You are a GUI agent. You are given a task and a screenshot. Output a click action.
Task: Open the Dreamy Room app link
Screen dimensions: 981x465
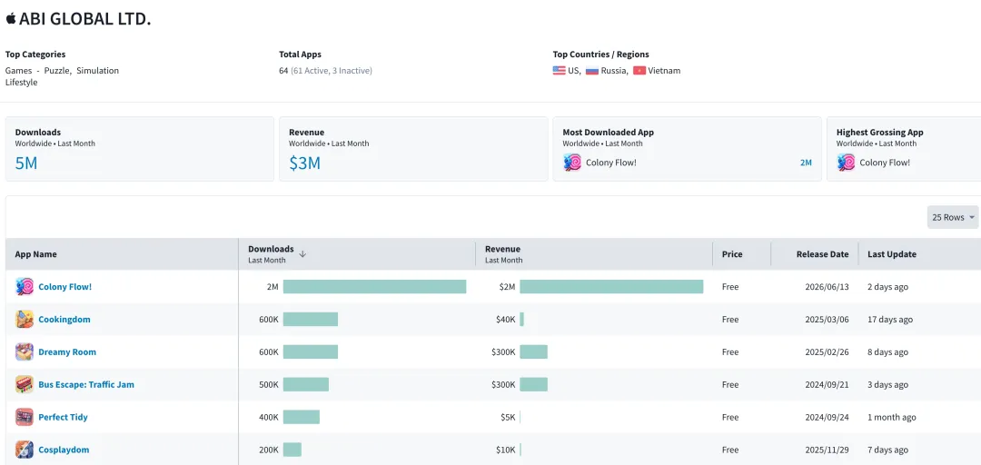coord(67,351)
